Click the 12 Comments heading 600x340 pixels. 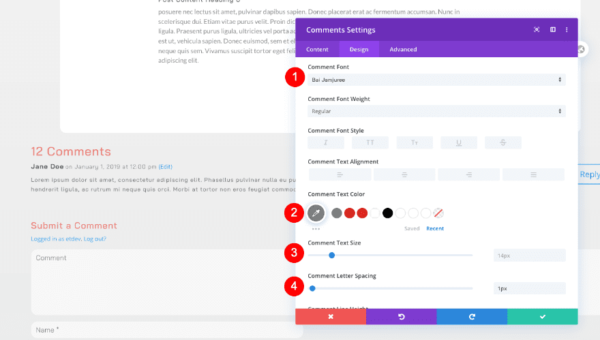pos(71,151)
